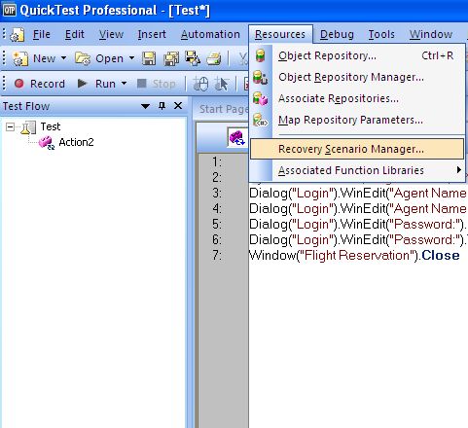Screen dimensions: 468x428
Task: Click the Print toolbar icon
Action: point(214,59)
